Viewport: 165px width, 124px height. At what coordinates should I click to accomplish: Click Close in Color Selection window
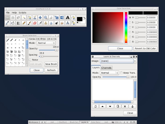pos(120,49)
